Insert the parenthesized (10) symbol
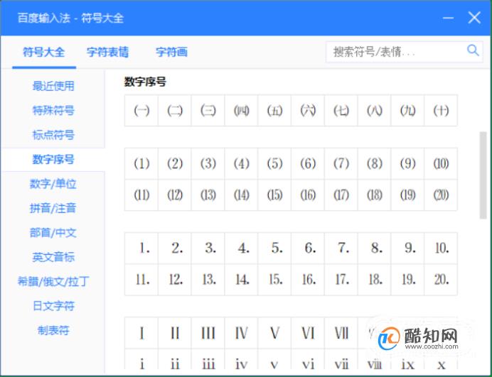The height and width of the screenshot is (377, 492). tap(441, 163)
